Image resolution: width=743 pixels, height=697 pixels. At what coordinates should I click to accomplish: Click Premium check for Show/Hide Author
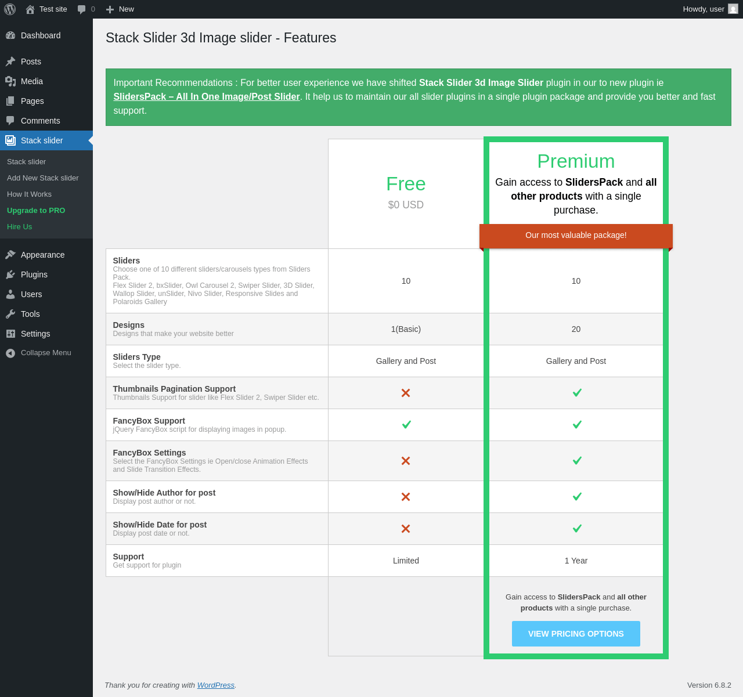577,496
